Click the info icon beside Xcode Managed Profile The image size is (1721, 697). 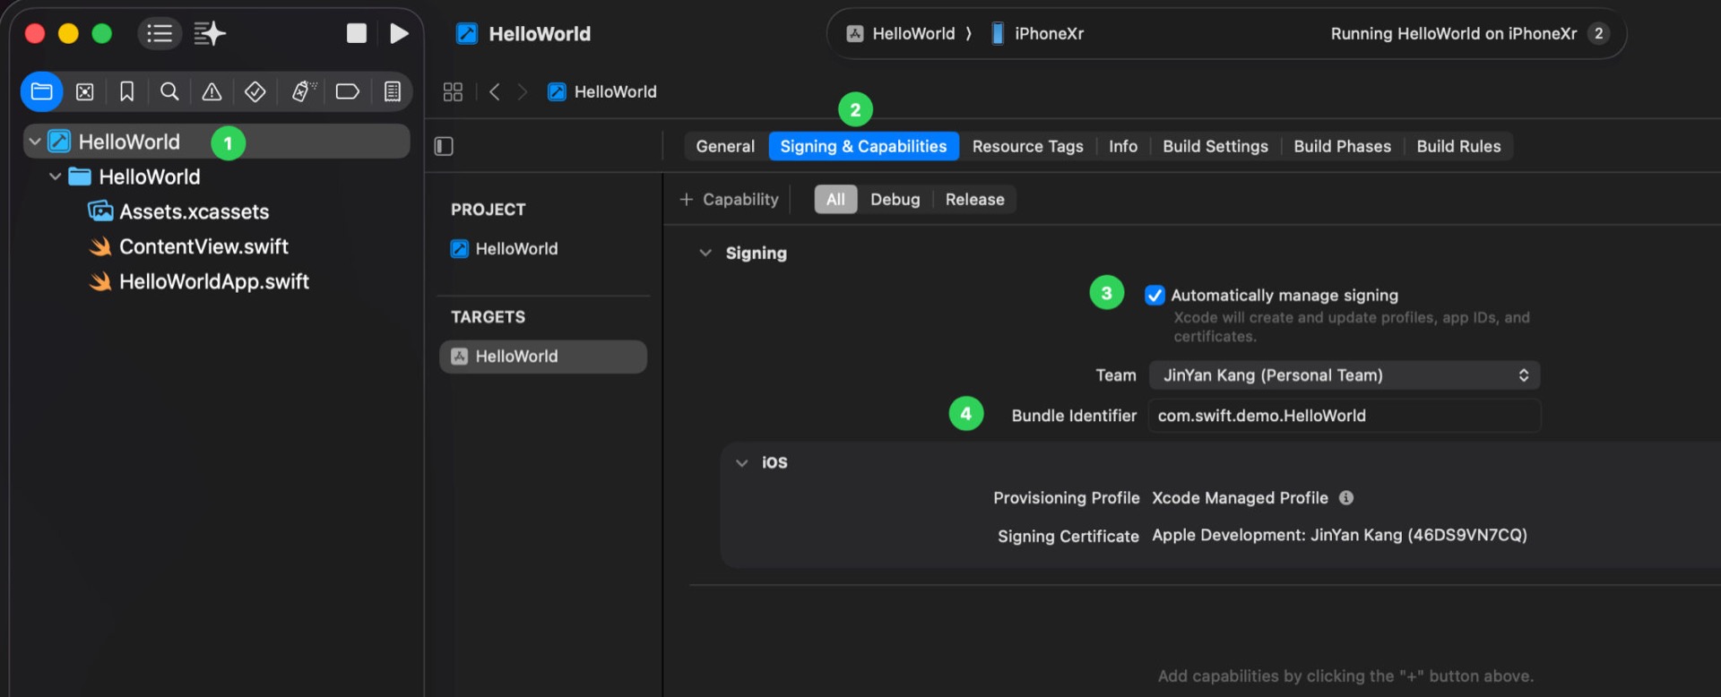pos(1346,497)
